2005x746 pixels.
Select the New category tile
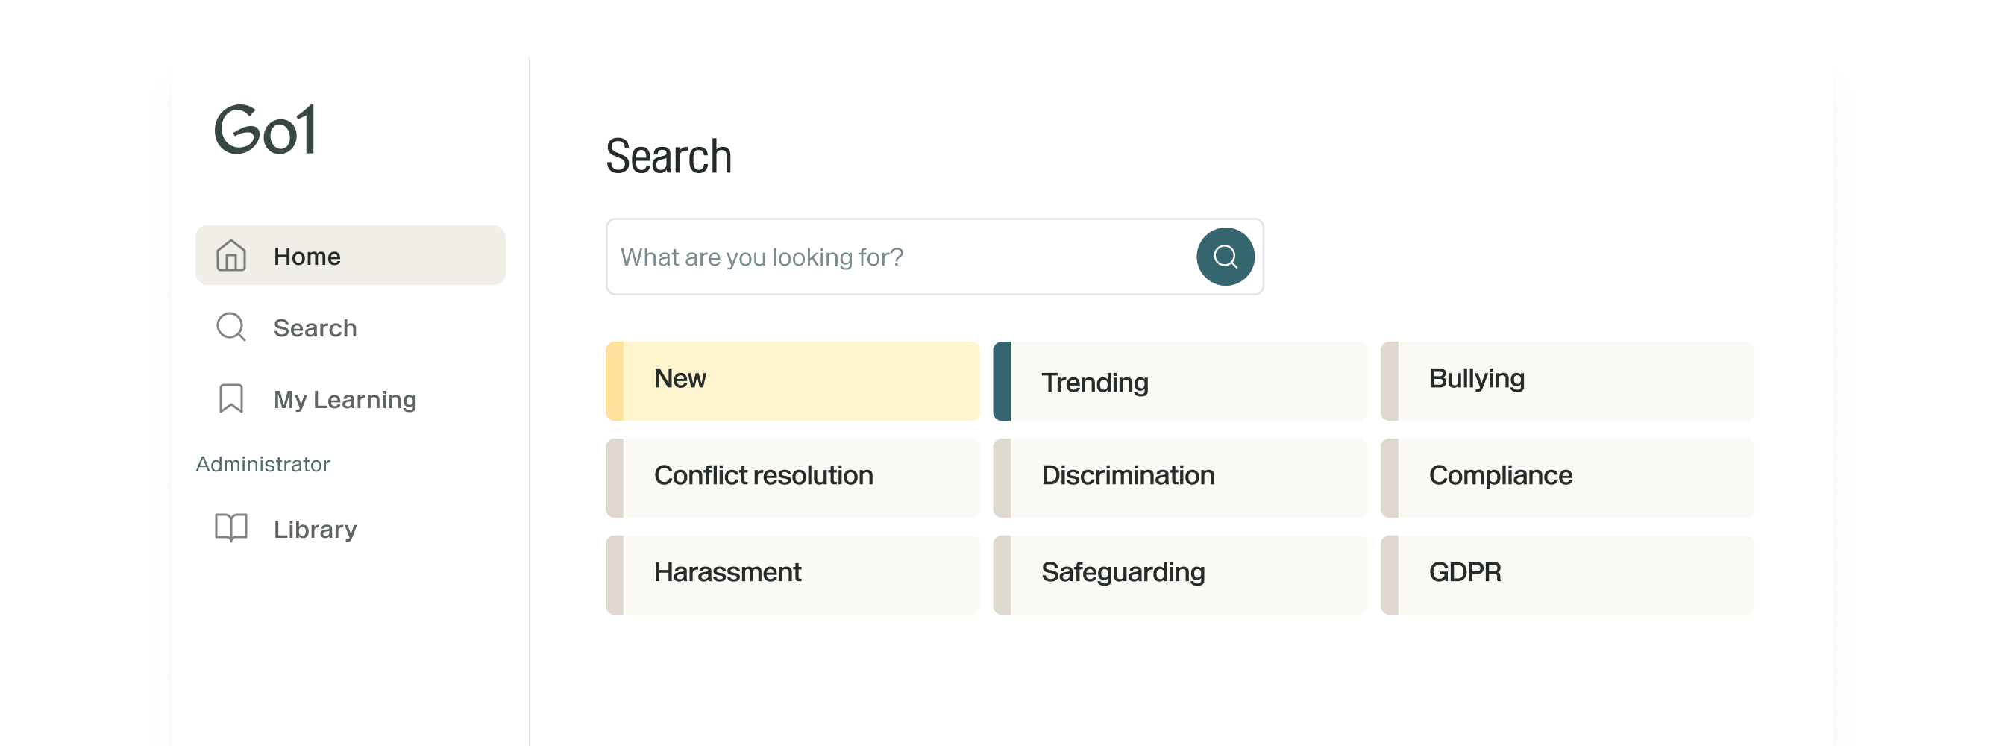click(792, 380)
